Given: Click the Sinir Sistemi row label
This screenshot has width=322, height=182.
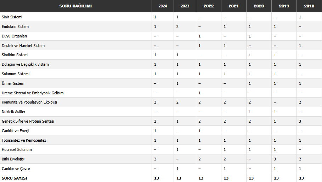Looking at the screenshot, I should pos(12,17).
